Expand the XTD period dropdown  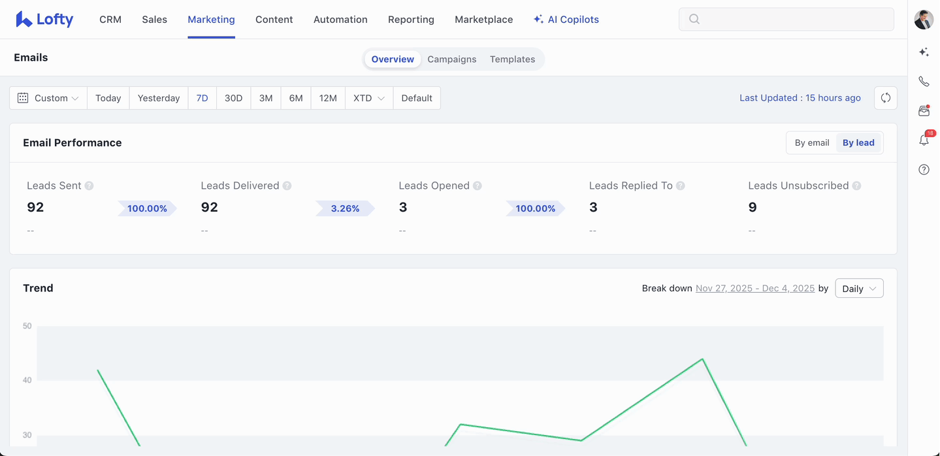coord(368,98)
